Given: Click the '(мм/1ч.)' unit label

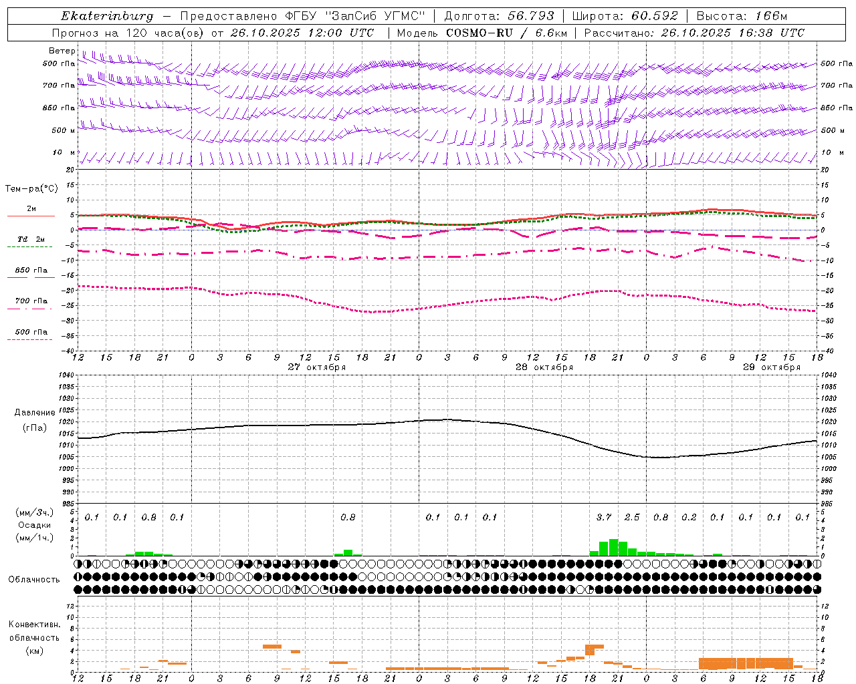Looking at the screenshot, I should tap(35, 538).
